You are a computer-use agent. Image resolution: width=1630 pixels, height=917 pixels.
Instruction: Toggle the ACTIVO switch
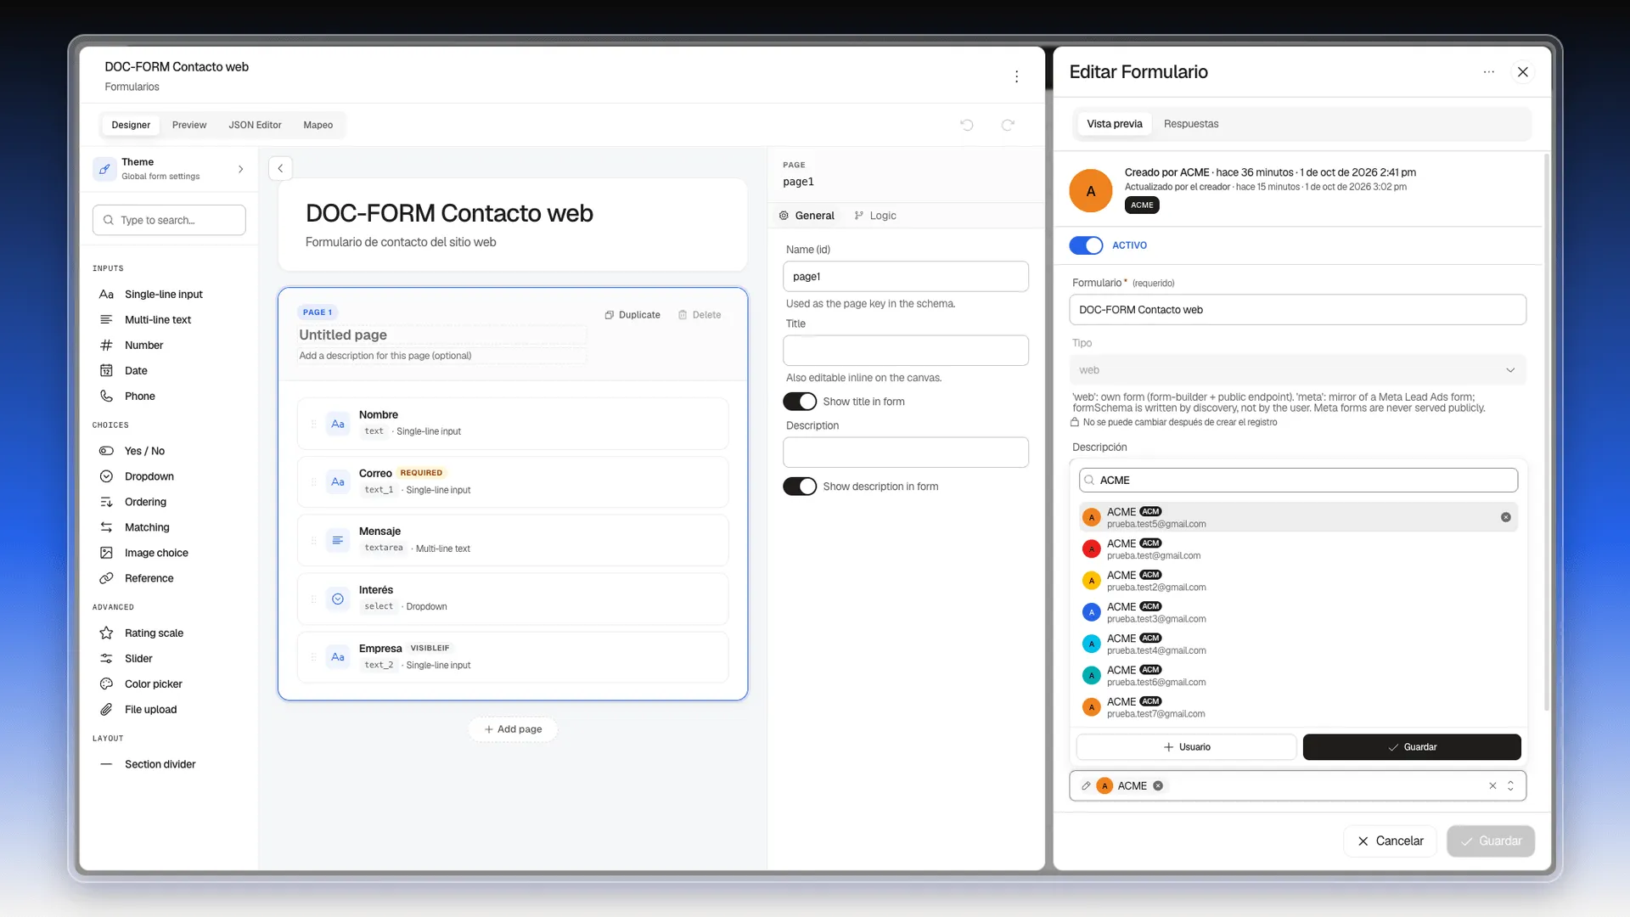pyautogui.click(x=1086, y=245)
